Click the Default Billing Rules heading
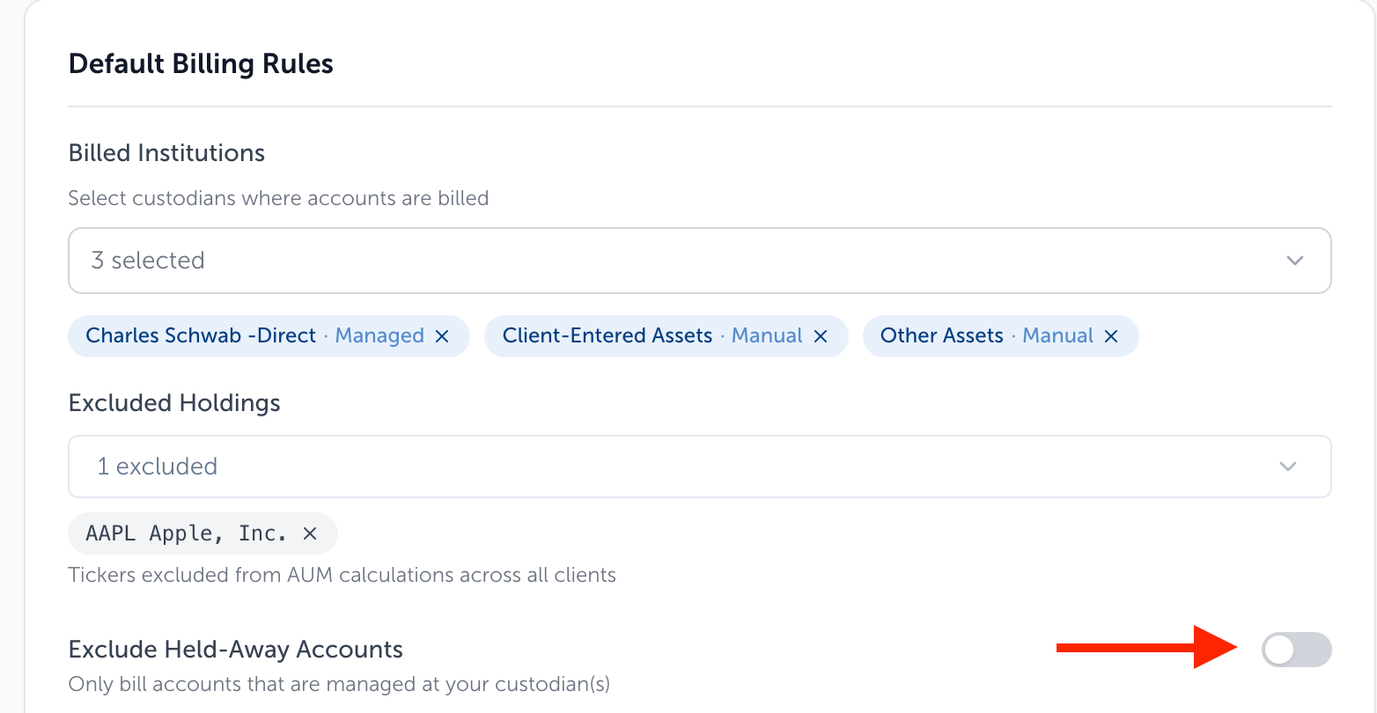 pos(201,64)
